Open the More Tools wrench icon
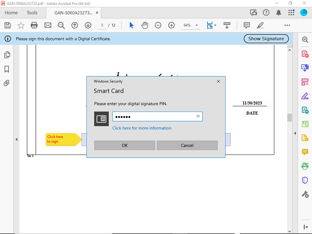Screen dimensions: 312x234 point(305,194)
